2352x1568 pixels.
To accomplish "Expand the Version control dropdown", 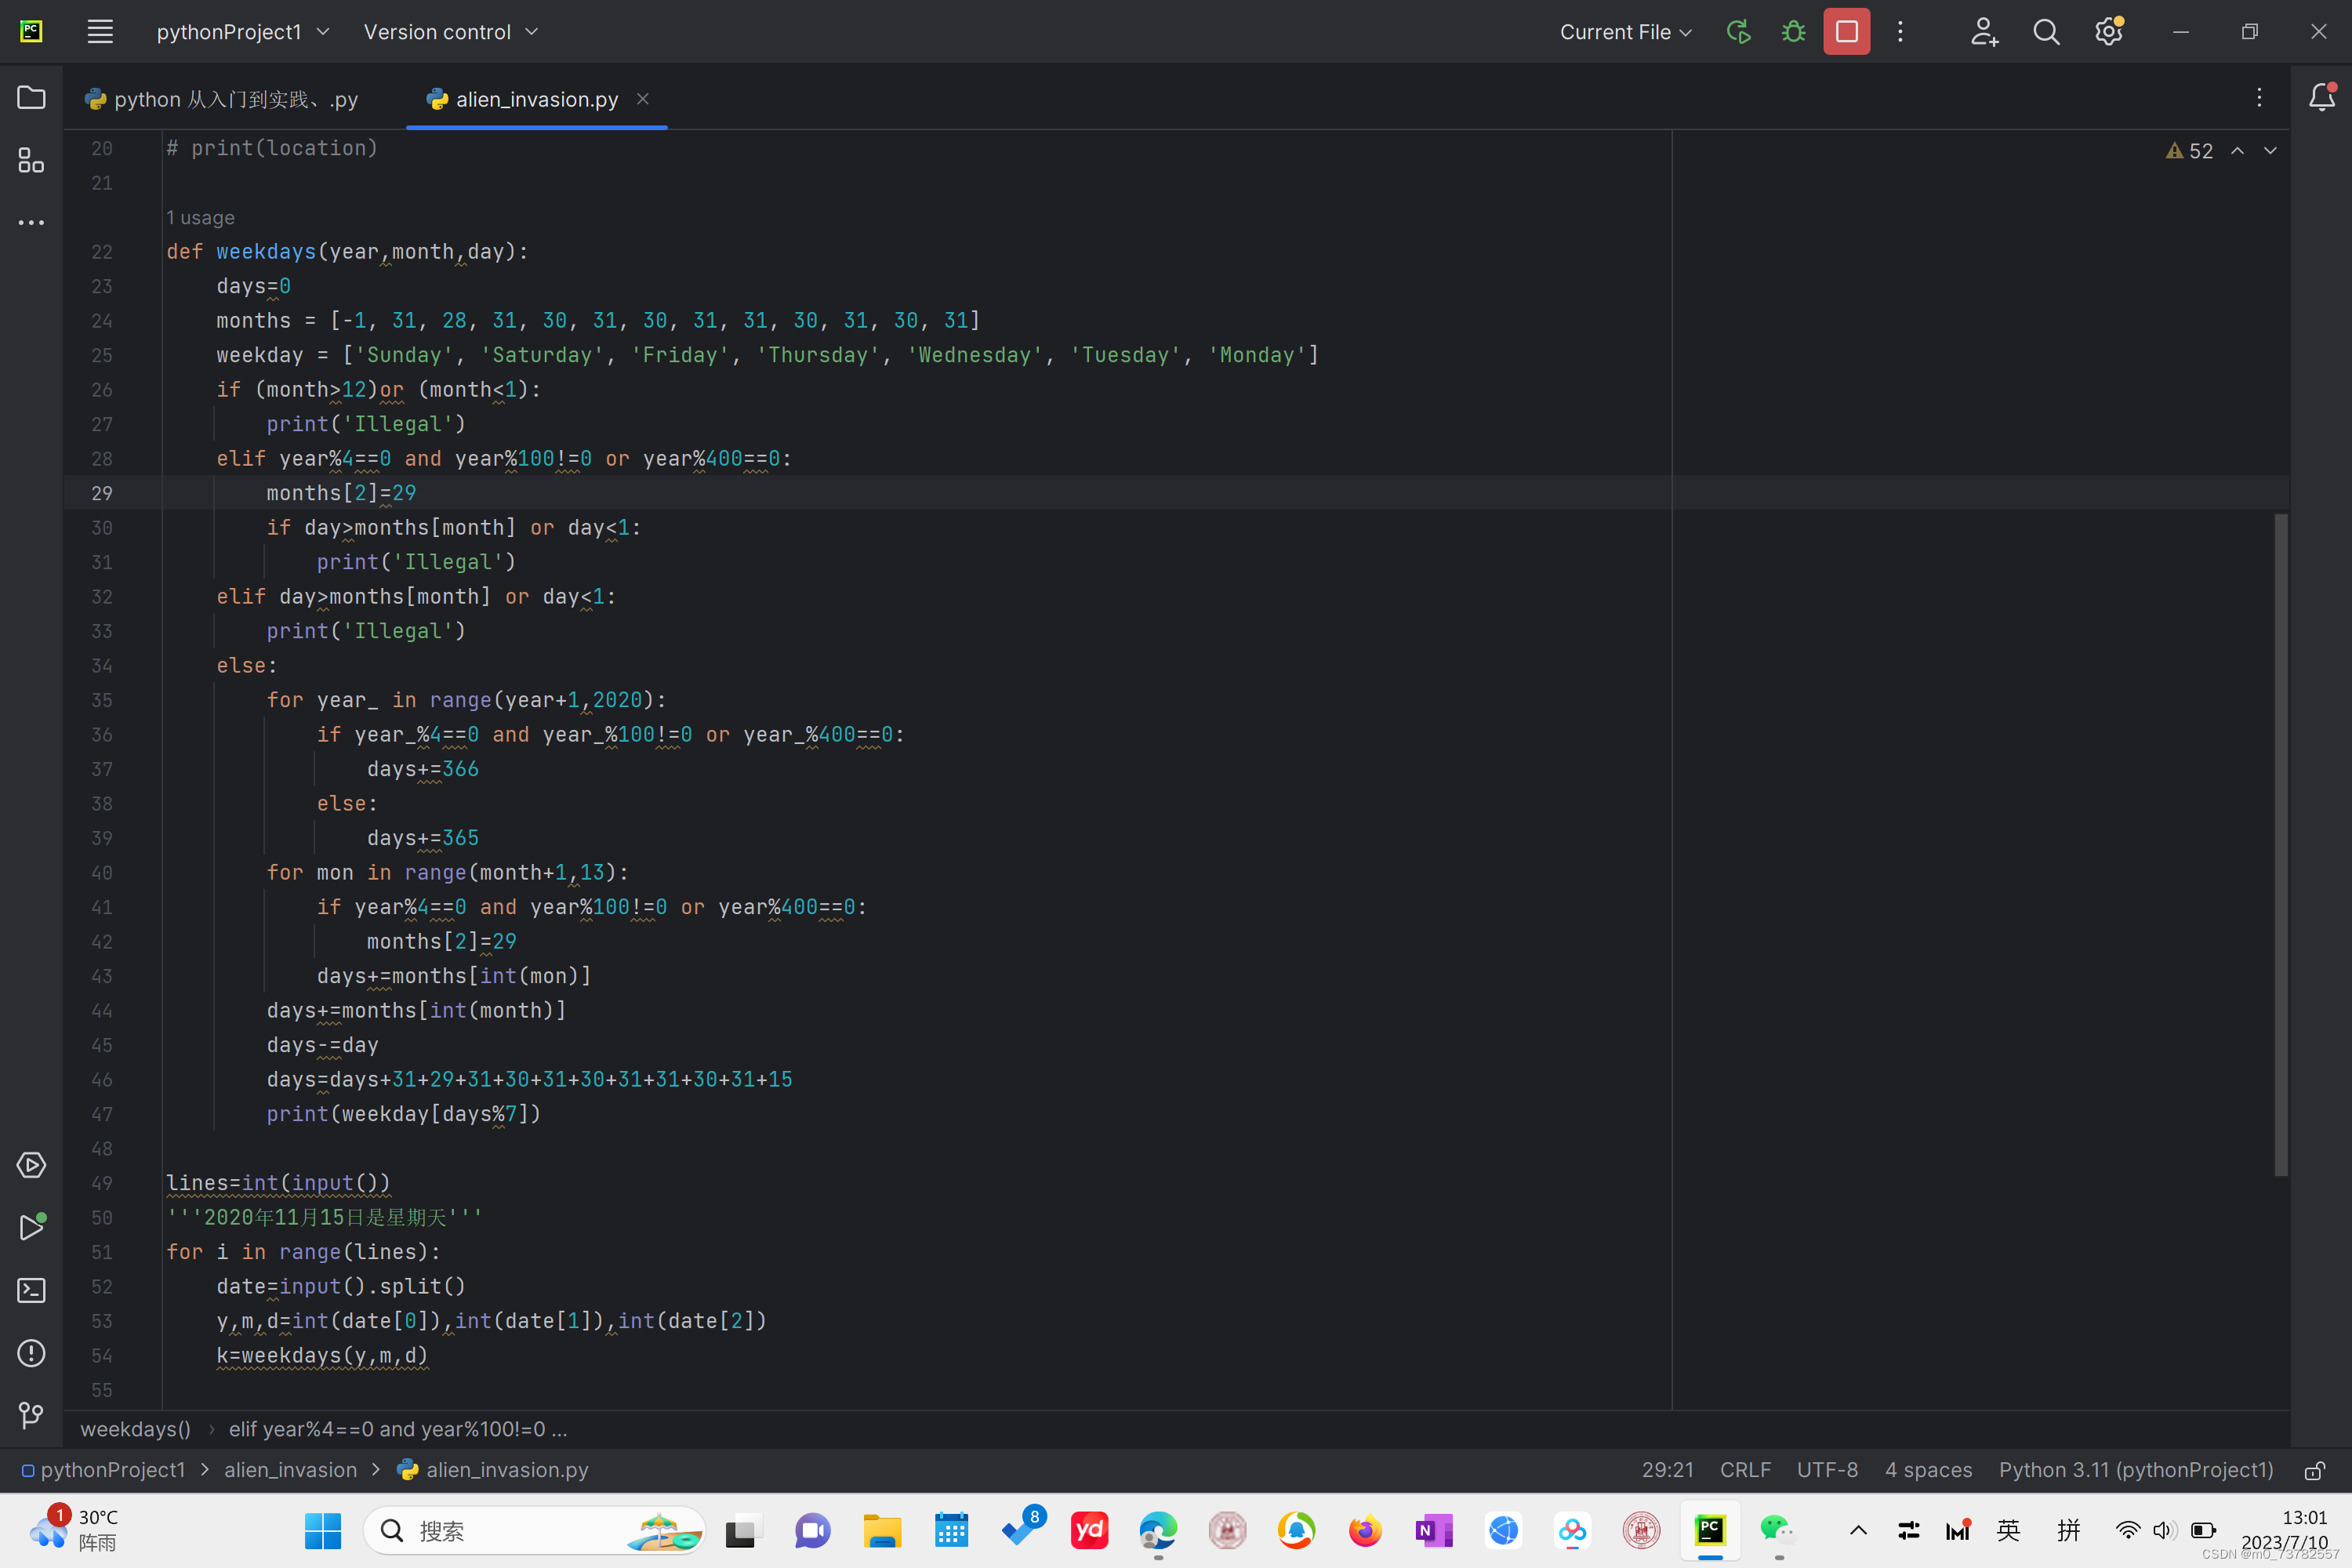I will click(450, 32).
